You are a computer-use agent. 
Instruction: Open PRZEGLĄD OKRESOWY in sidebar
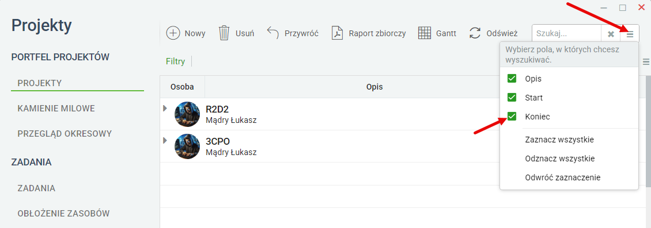pyautogui.click(x=65, y=134)
